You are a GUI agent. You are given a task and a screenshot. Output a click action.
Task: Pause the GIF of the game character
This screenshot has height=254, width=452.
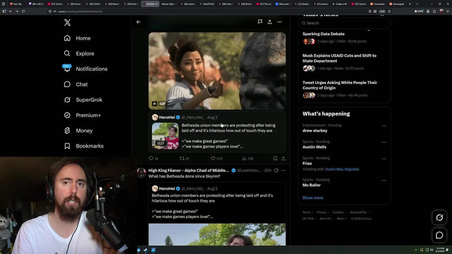coord(155,104)
